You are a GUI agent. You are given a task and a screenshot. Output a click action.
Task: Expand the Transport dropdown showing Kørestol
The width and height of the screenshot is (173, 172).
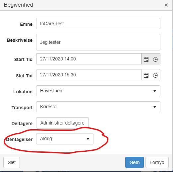[x=98, y=107]
